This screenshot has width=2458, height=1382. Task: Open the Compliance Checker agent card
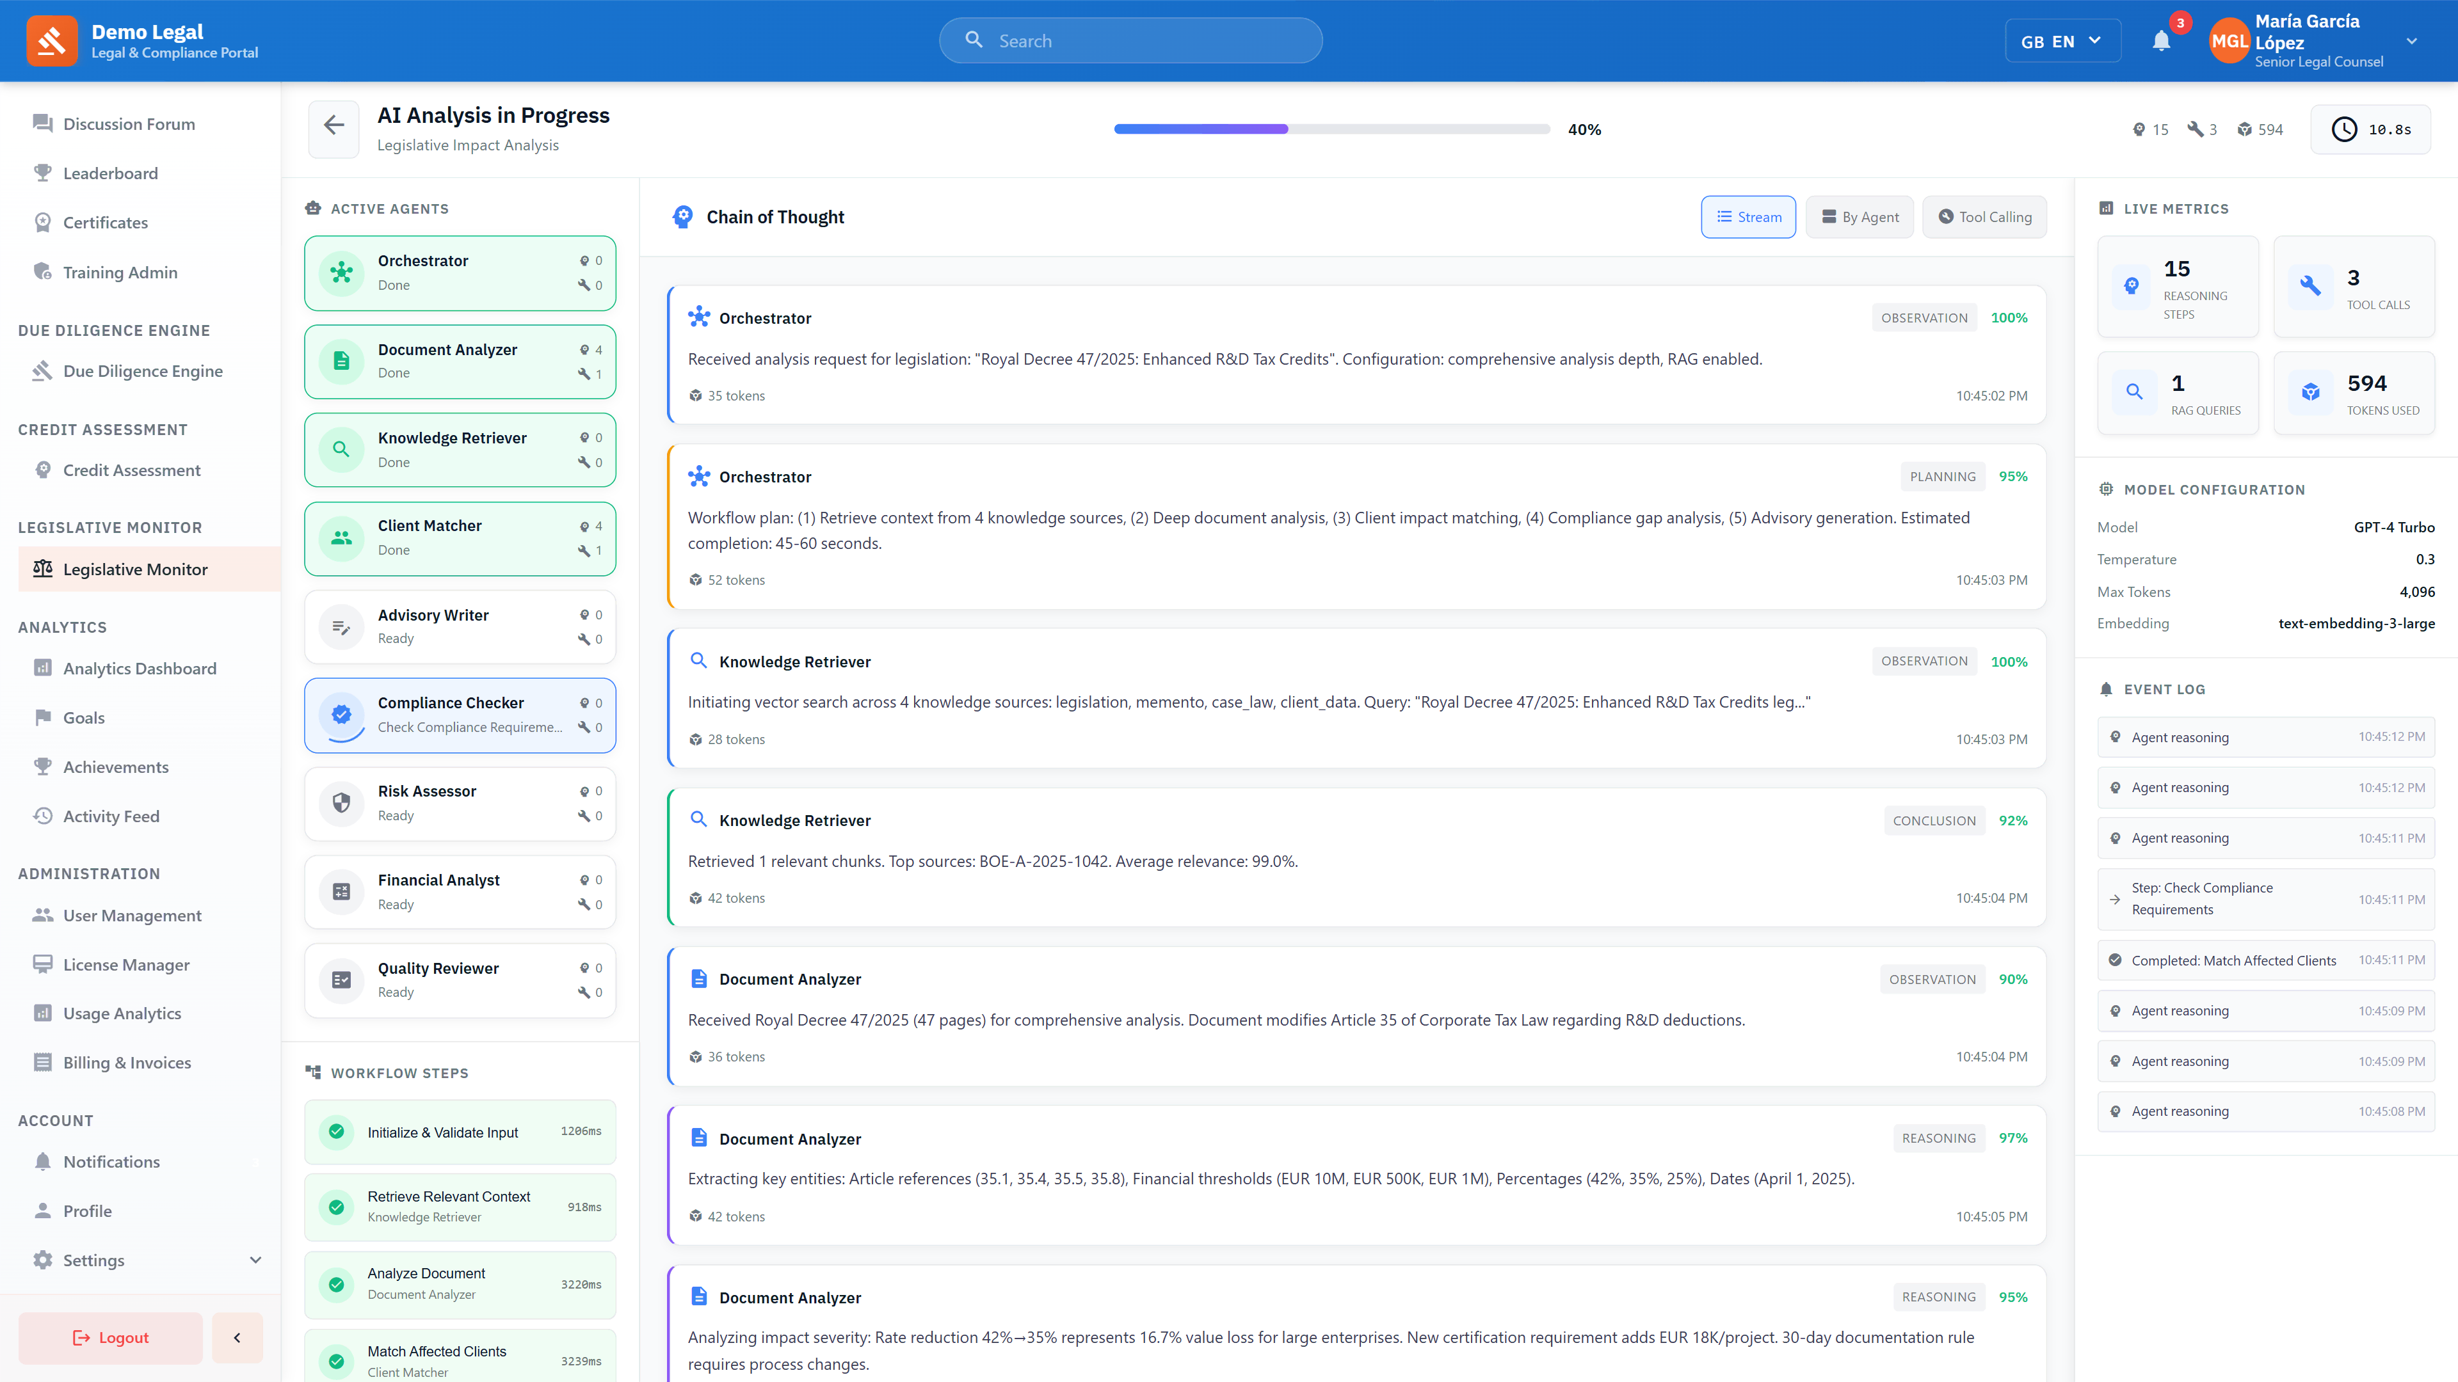(459, 715)
